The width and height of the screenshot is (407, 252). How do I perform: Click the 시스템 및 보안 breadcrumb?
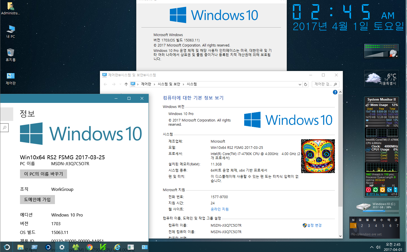point(169,84)
